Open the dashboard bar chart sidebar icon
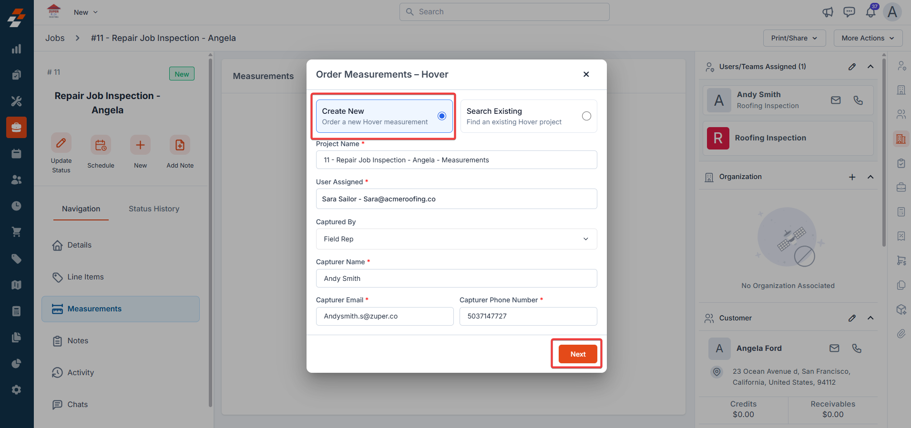 (16, 49)
